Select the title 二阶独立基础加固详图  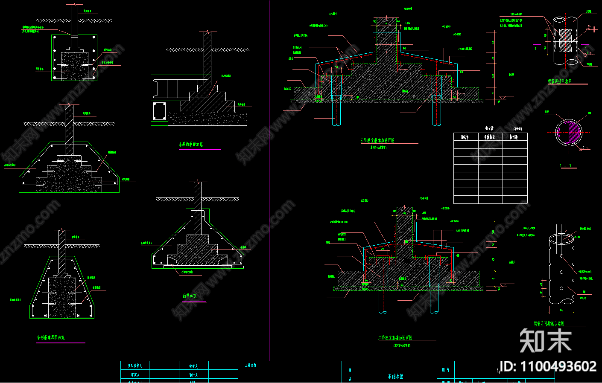(395, 338)
